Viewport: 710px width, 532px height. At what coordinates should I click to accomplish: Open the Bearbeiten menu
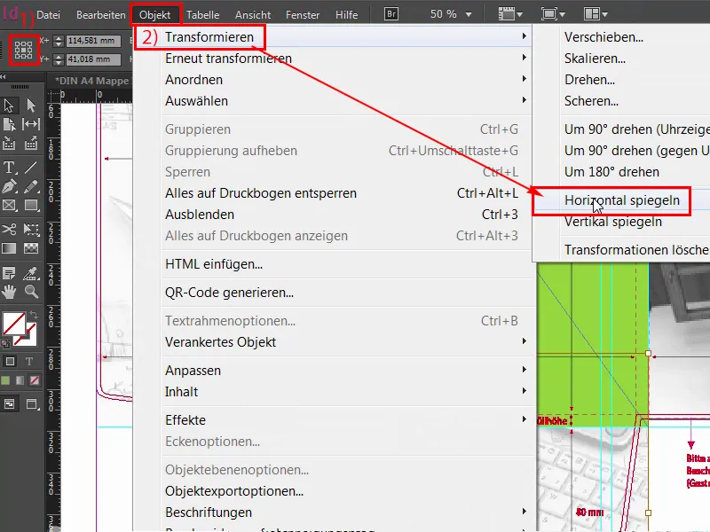click(x=100, y=15)
